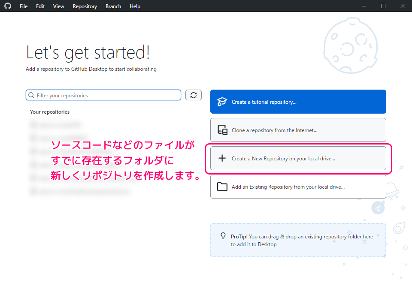
Task: Open the Help menu
Action: tap(135, 6)
